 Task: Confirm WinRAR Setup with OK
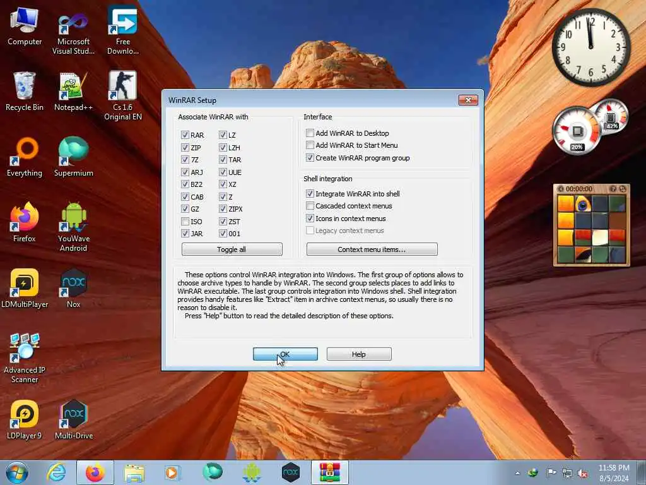tap(285, 354)
